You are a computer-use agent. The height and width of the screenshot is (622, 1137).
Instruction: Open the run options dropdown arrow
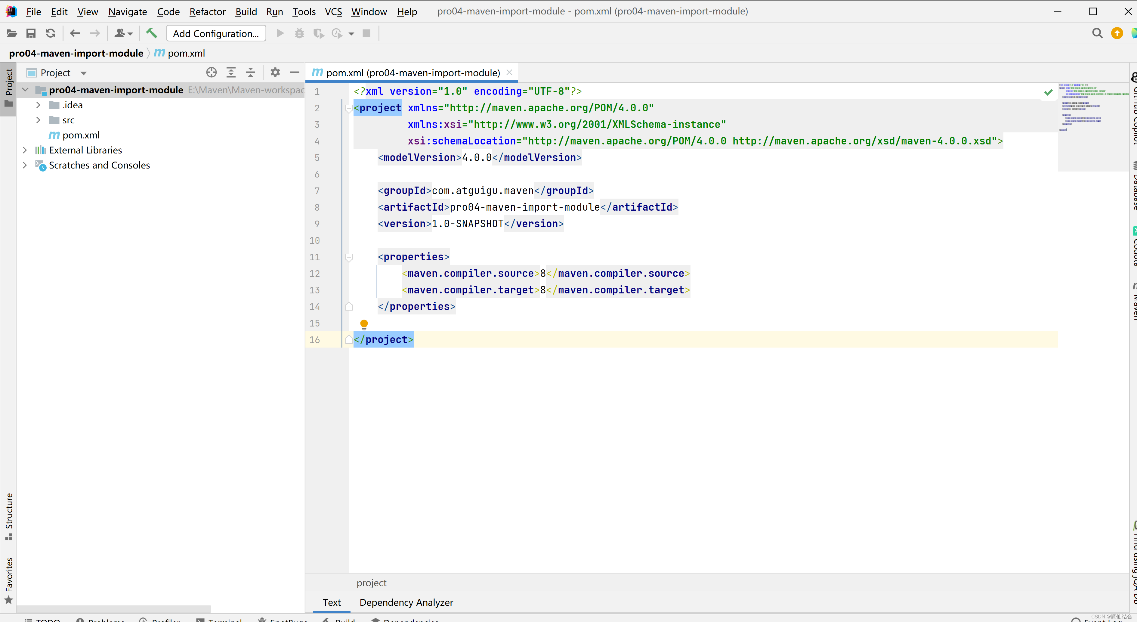[x=351, y=34]
